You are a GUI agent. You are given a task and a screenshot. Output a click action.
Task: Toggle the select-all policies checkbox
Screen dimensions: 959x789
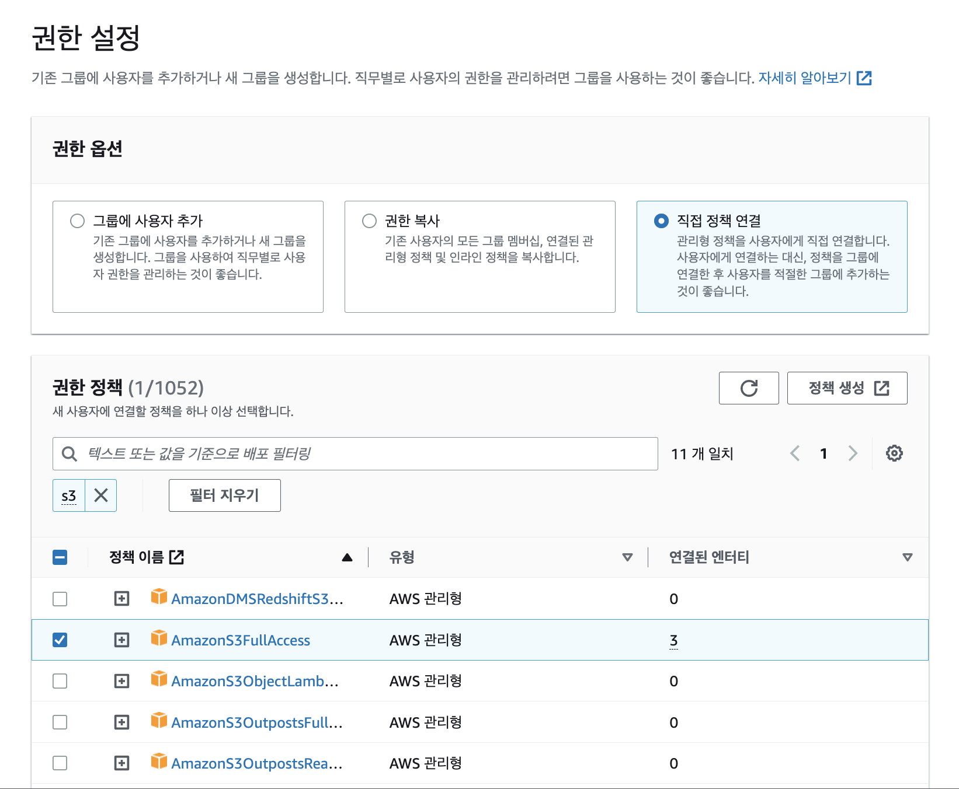pos(60,557)
